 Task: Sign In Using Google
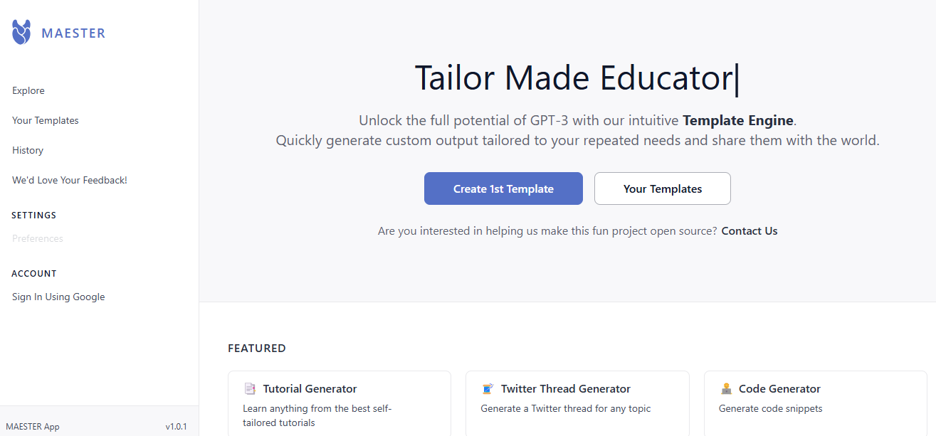tap(58, 297)
